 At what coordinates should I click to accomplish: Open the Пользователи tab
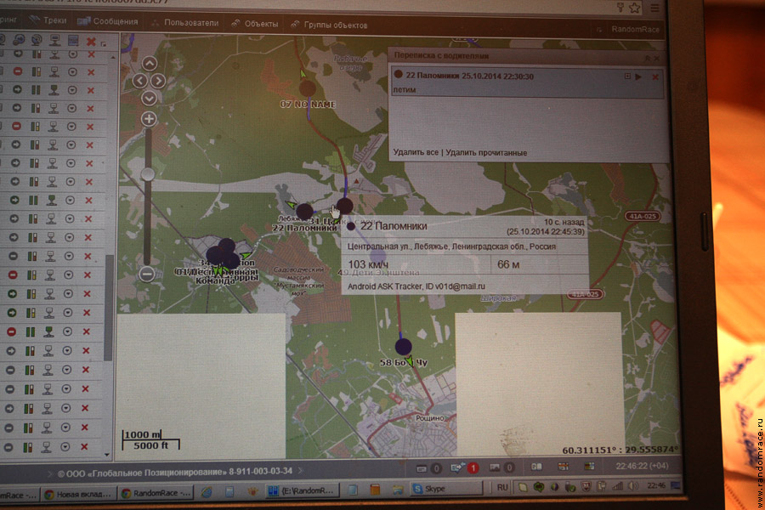(x=189, y=23)
